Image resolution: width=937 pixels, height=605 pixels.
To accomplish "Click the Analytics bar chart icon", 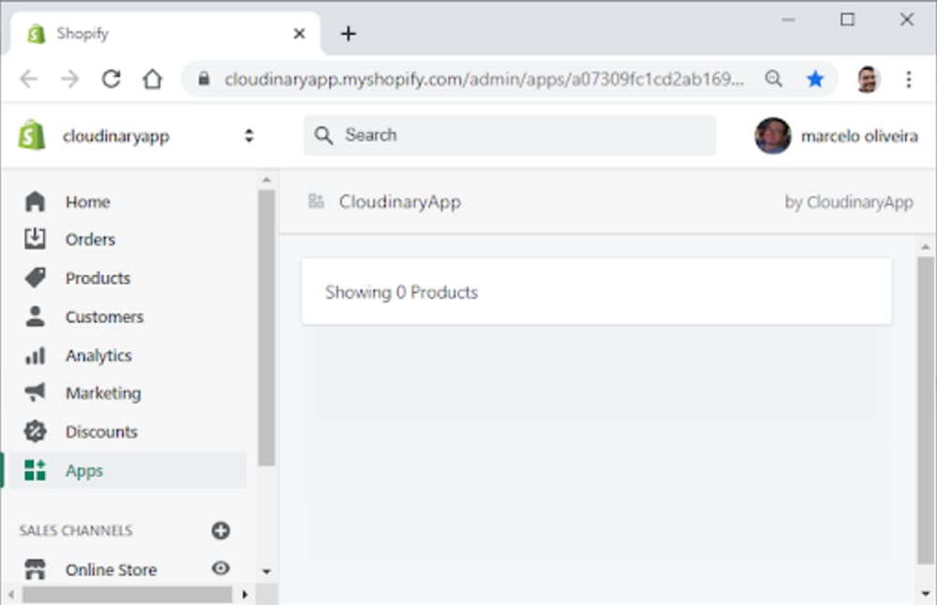I will click(35, 355).
